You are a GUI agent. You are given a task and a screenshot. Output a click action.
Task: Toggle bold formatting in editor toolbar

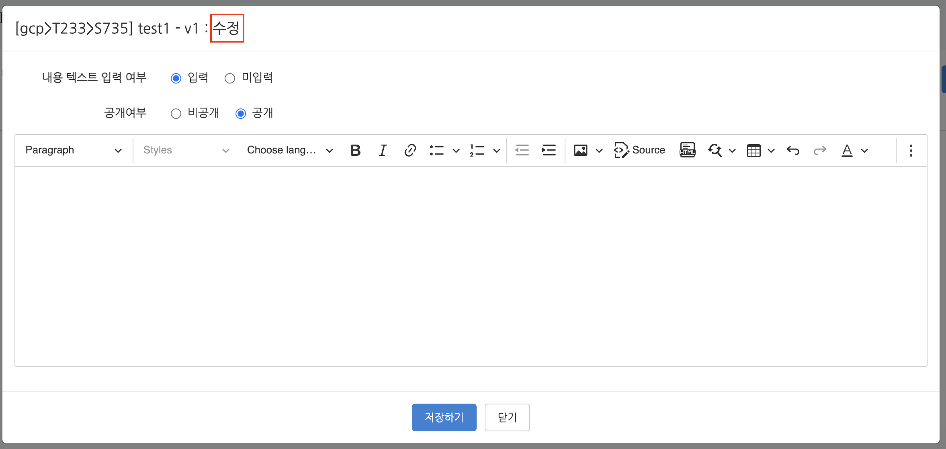pos(355,150)
